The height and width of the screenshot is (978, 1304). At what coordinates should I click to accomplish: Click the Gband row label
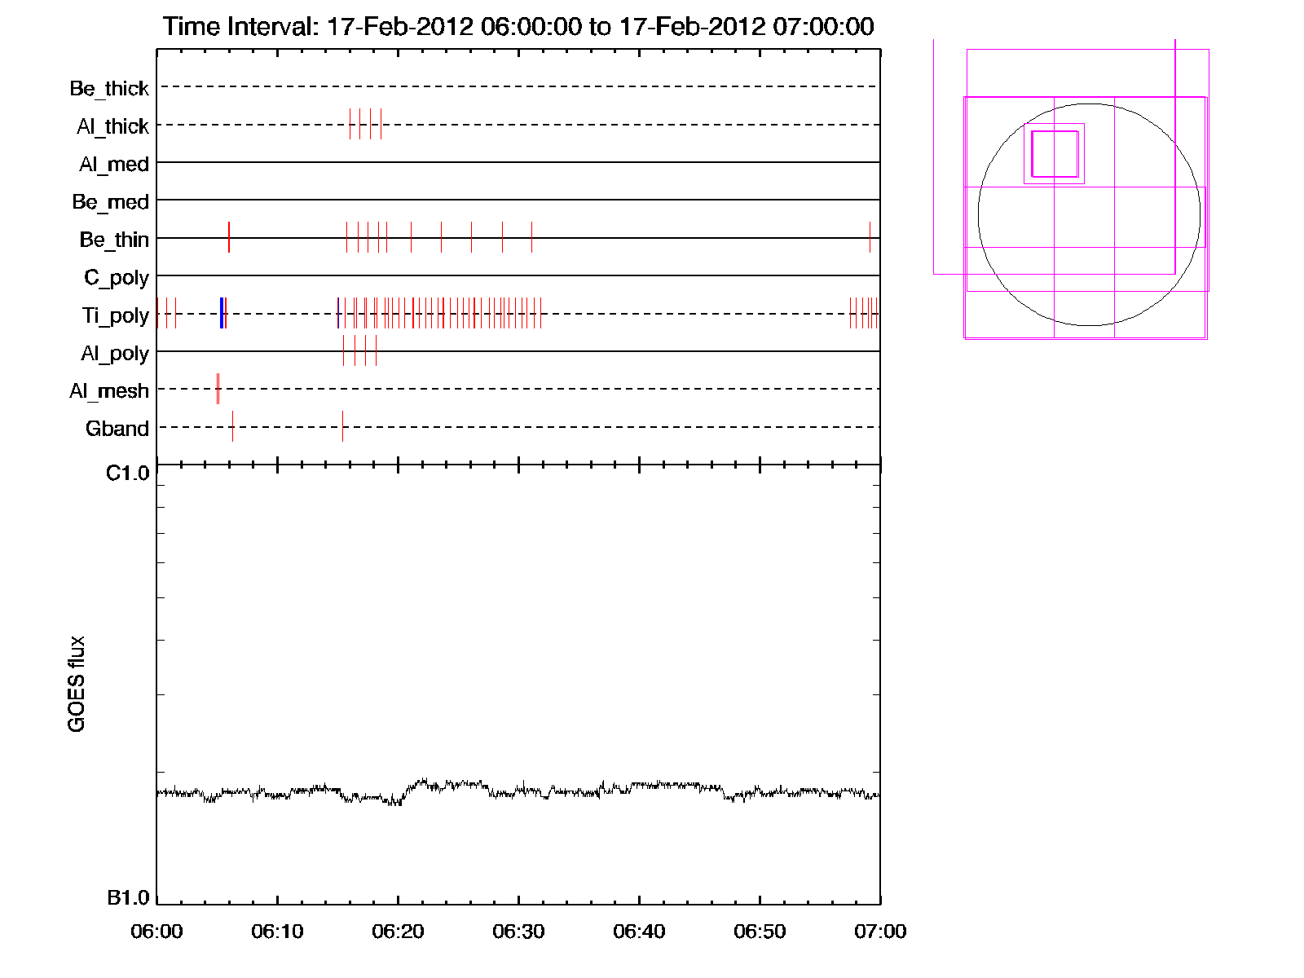coord(117,429)
